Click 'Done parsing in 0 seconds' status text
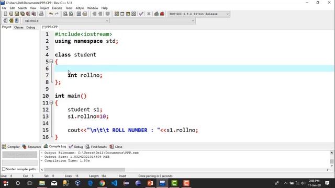 [x=155, y=176]
